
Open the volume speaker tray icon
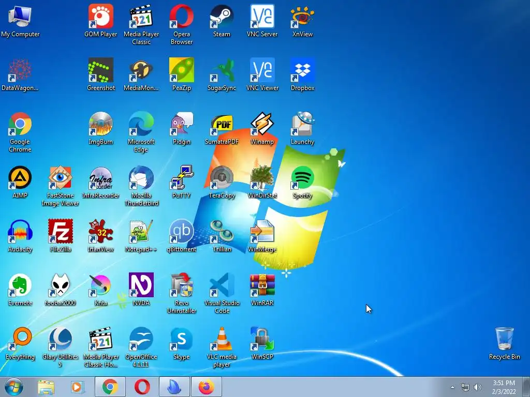tap(478, 387)
